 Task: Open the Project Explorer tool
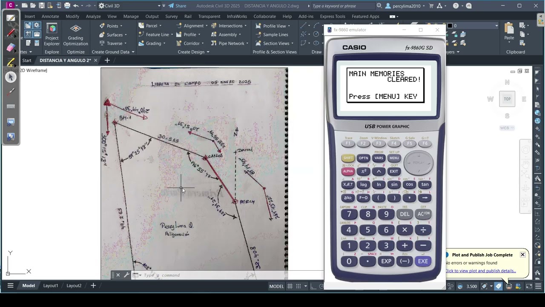[x=52, y=35]
